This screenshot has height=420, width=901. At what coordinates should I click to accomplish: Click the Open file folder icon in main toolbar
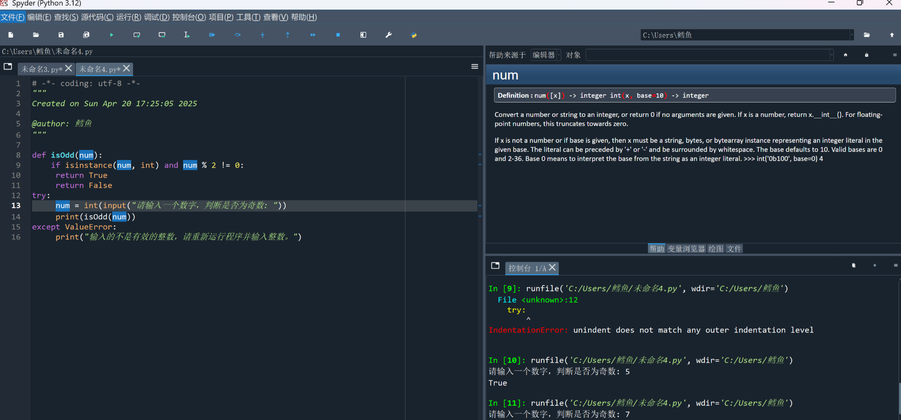[36, 35]
